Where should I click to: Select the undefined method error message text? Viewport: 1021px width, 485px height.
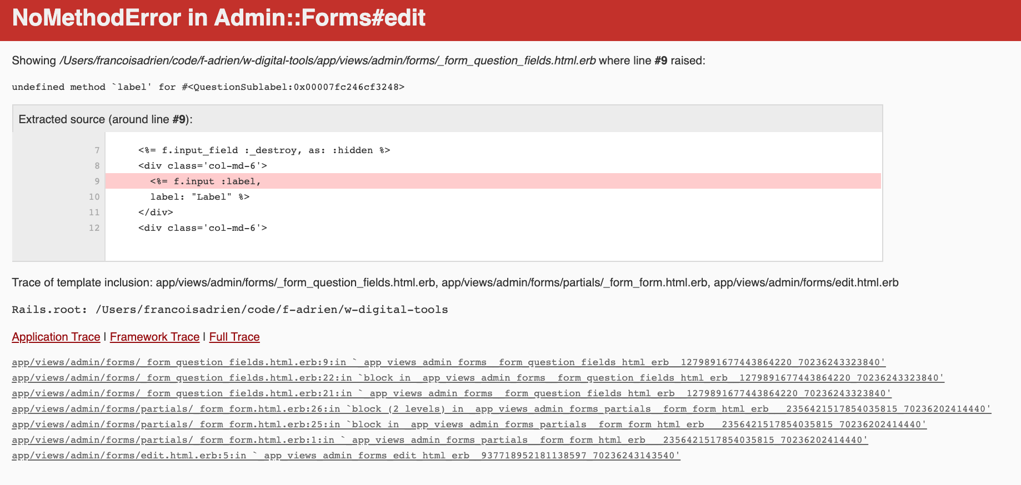click(208, 87)
